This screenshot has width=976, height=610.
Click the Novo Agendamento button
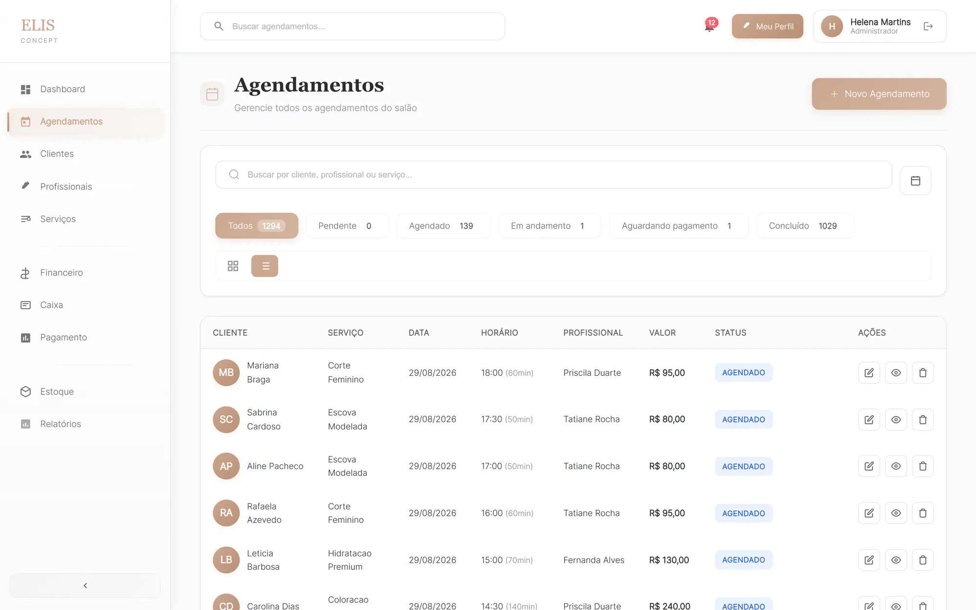(879, 94)
